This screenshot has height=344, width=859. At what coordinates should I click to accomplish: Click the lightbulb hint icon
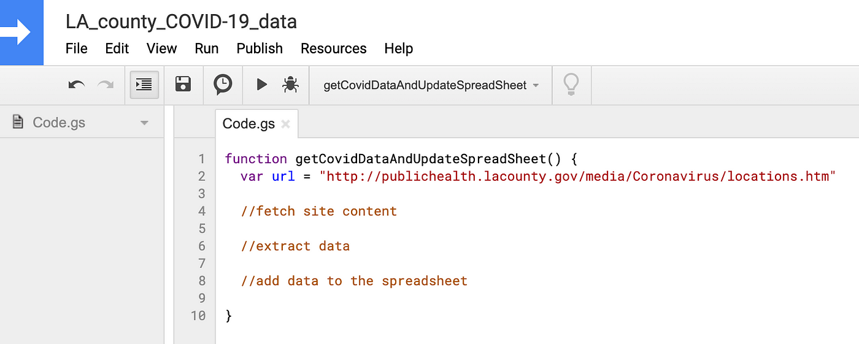571,85
